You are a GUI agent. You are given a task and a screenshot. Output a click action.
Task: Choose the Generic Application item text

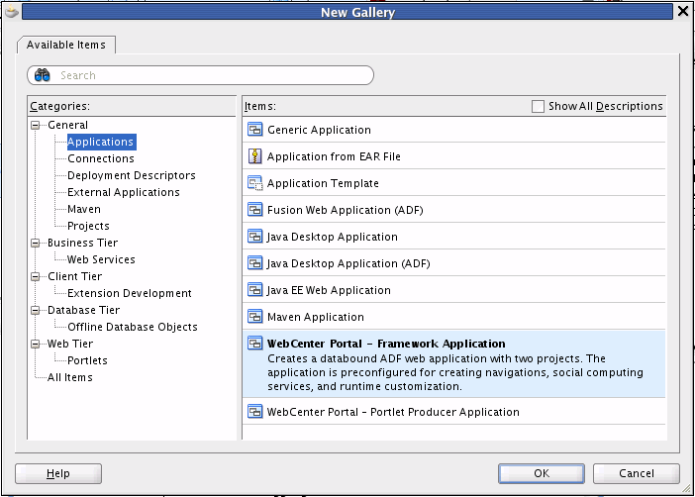(319, 130)
